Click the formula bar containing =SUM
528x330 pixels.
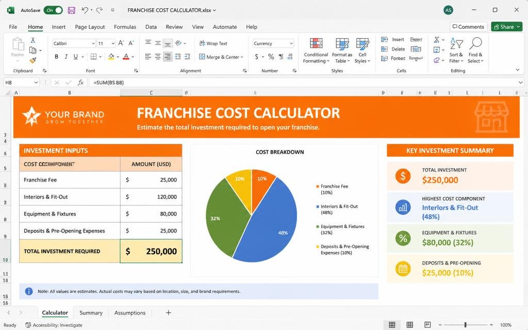click(303, 82)
